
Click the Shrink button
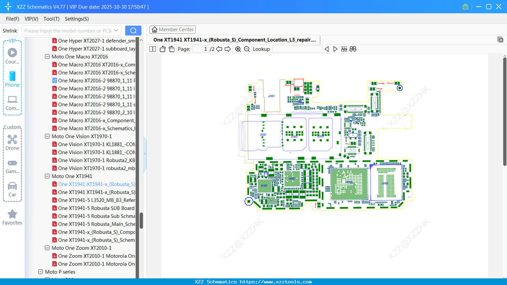[10, 31]
